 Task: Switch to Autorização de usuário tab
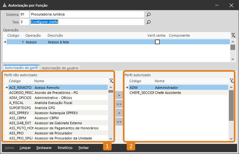point(60,68)
